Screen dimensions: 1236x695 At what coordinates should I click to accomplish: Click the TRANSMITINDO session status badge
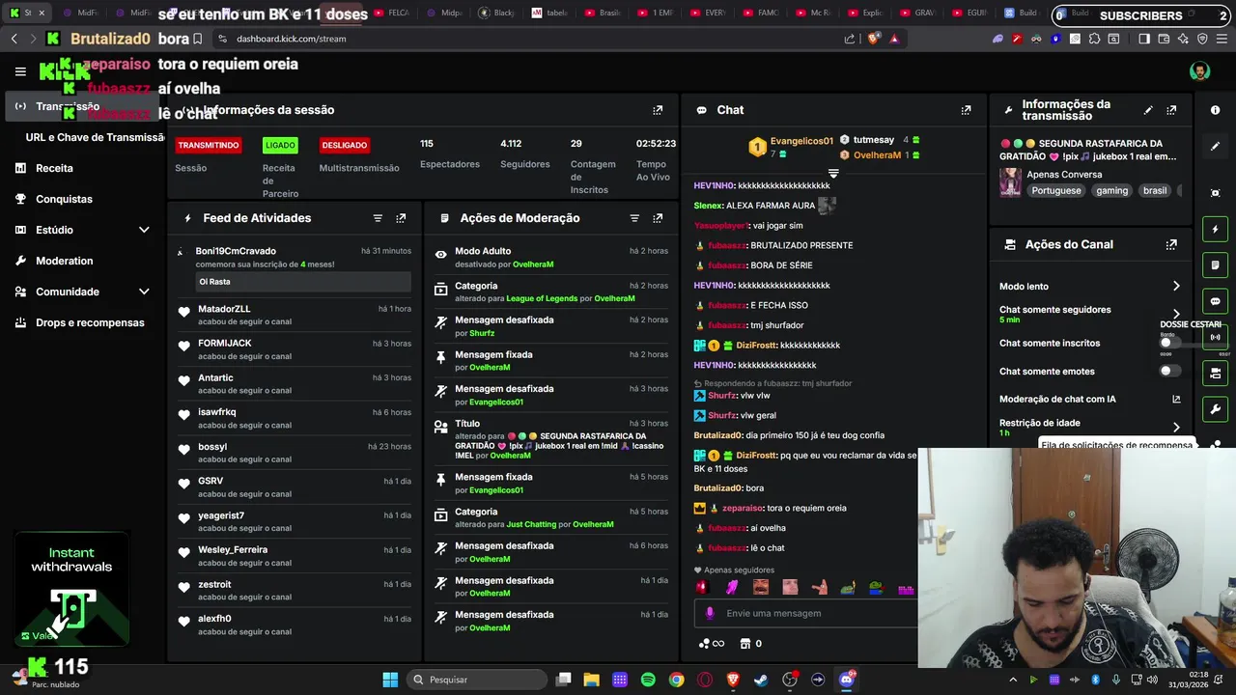(208, 145)
